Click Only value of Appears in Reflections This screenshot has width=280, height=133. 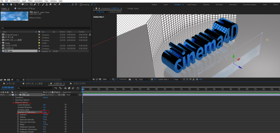[x=45, y=112]
